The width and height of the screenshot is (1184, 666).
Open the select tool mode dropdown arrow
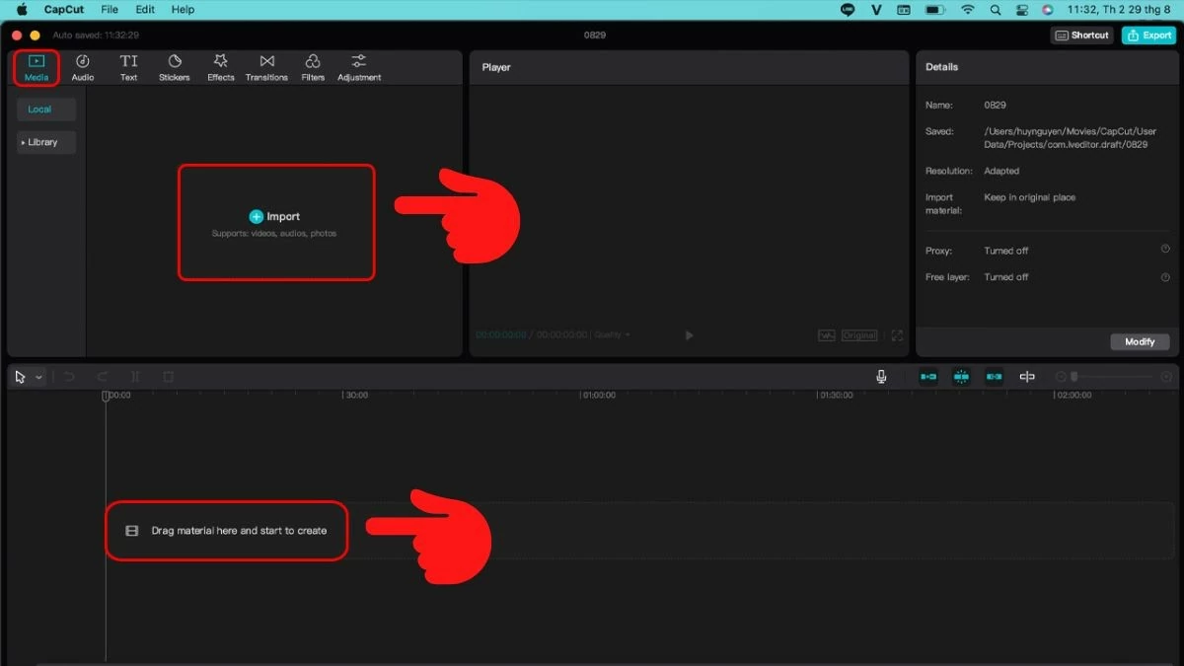[x=39, y=377]
